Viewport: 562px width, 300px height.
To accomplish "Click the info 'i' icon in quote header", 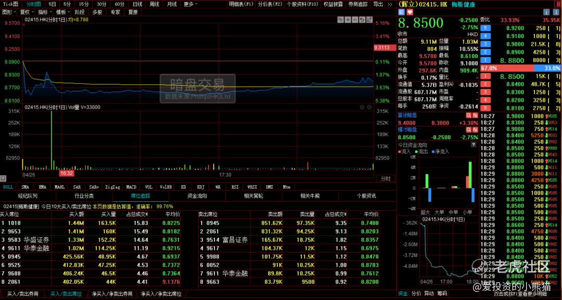I will point(546,12).
